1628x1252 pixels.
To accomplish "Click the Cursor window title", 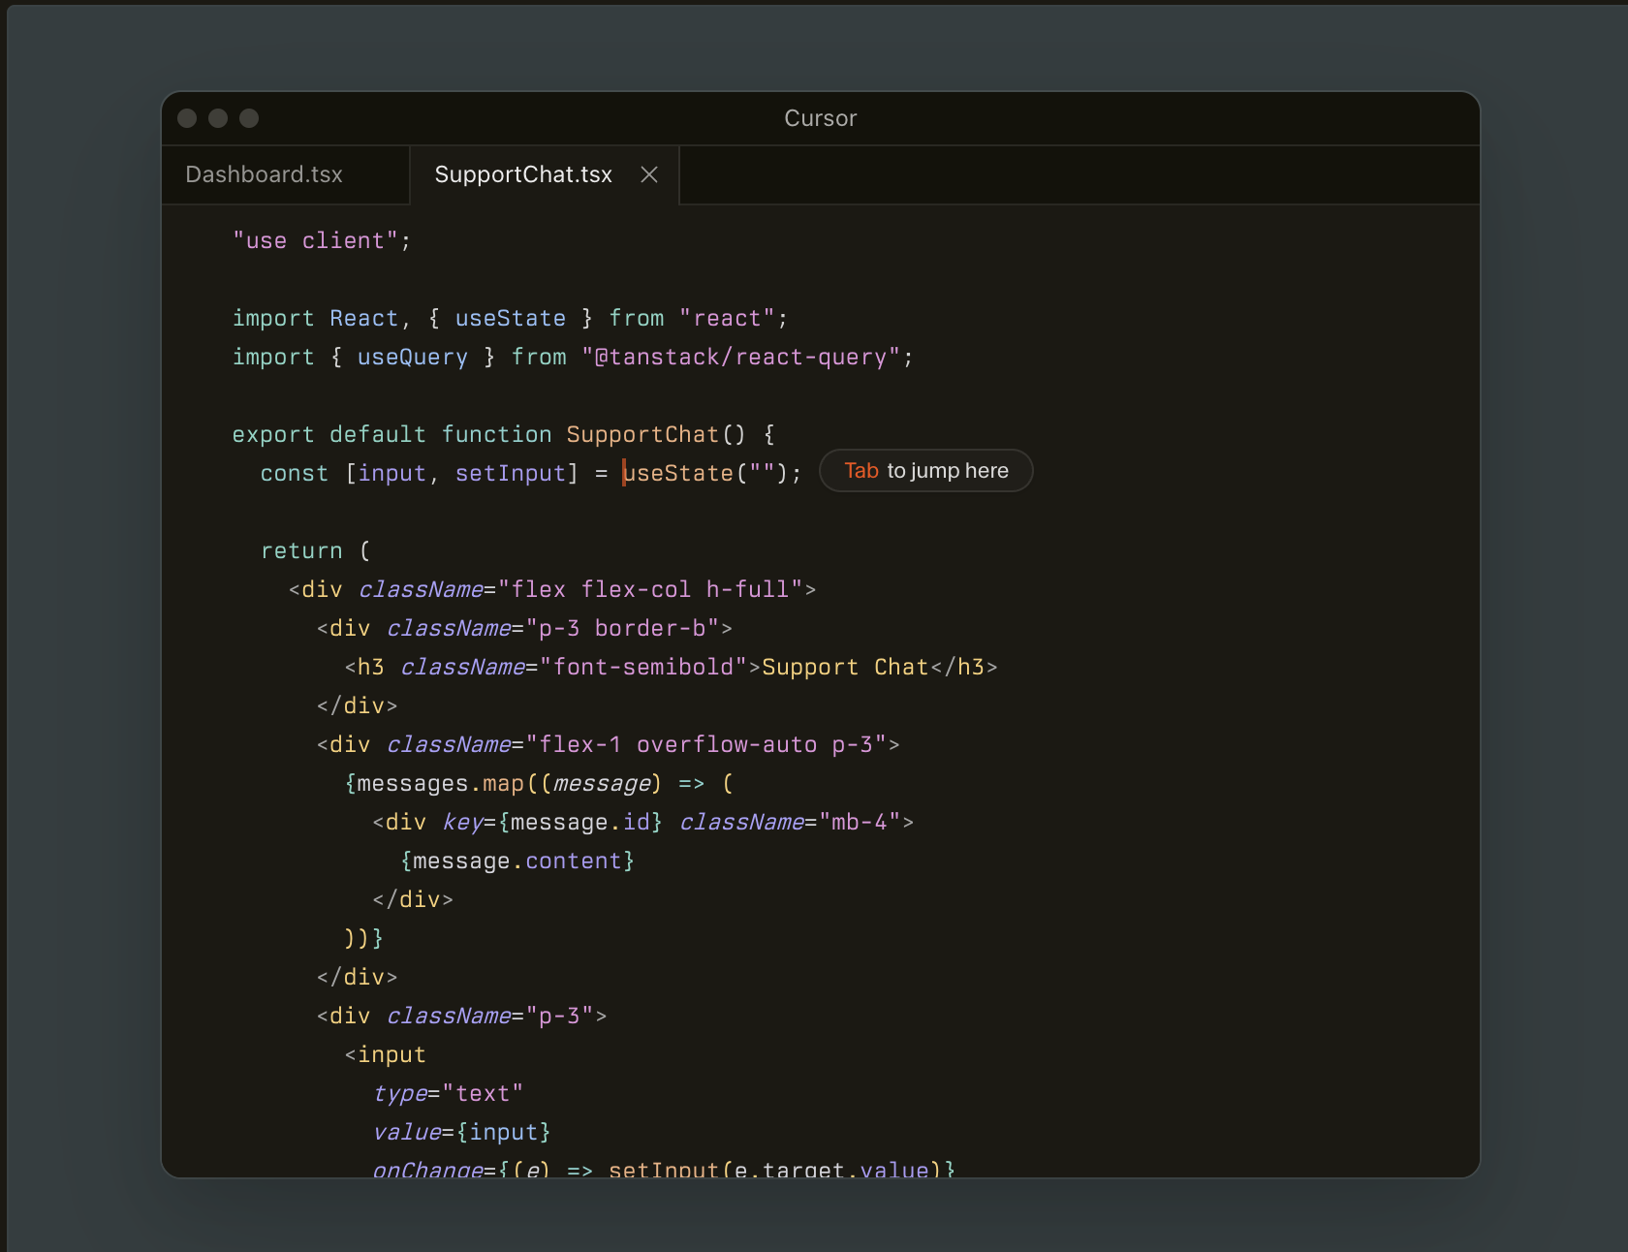I will (x=820, y=118).
